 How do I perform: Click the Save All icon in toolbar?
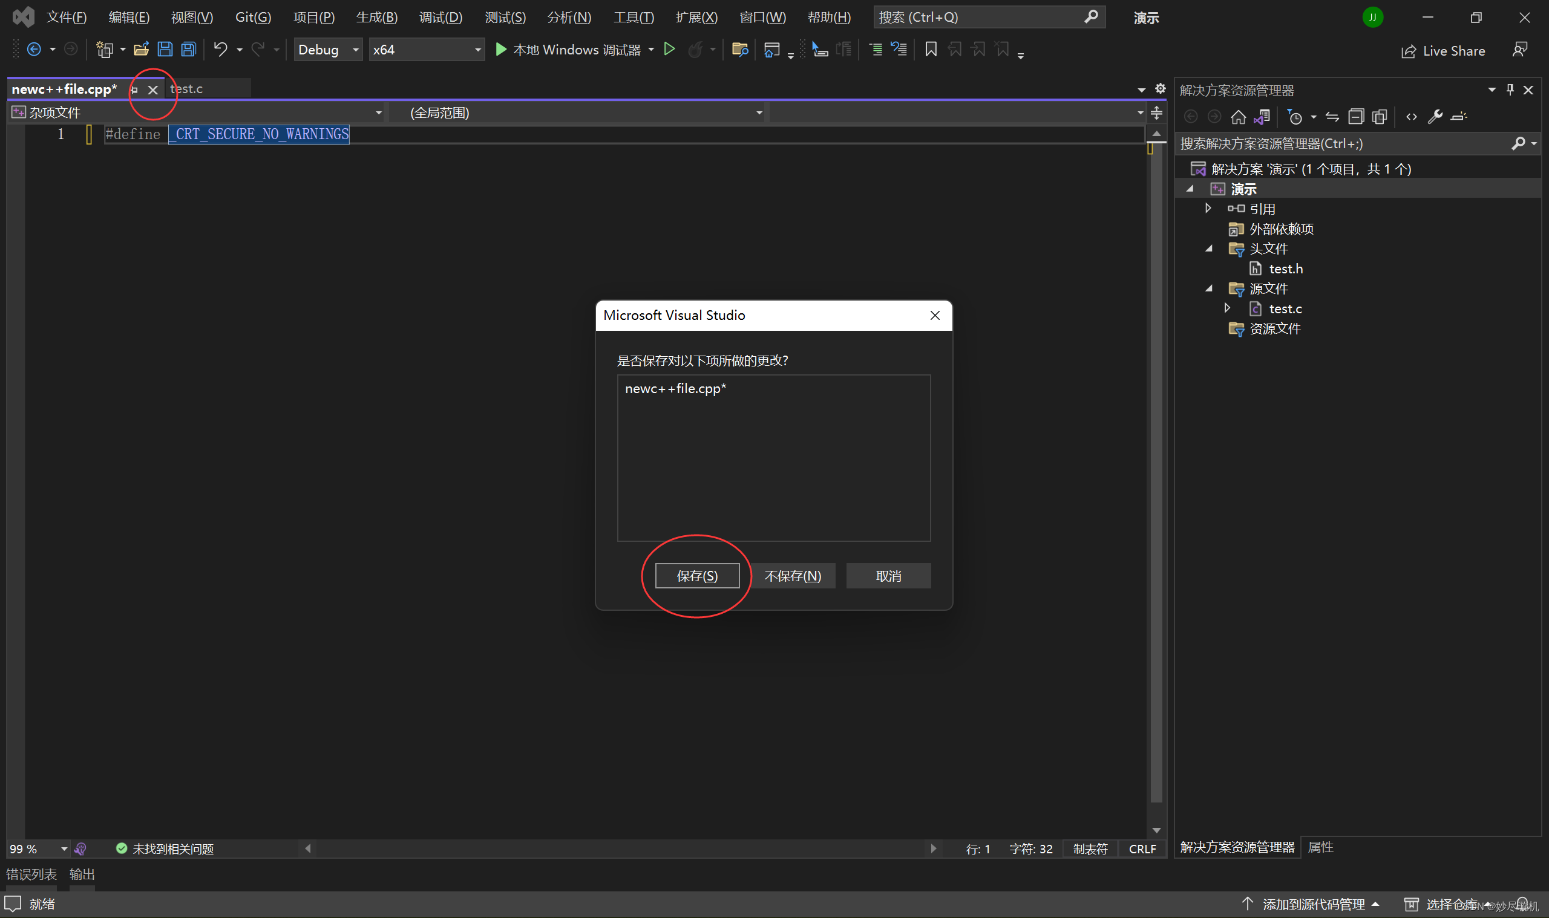pyautogui.click(x=188, y=49)
